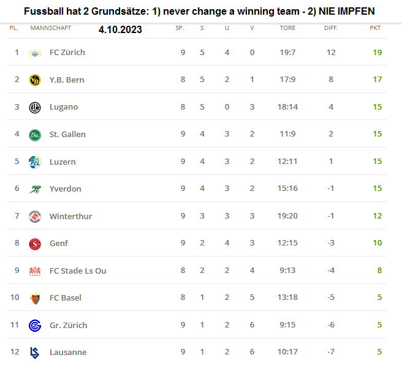Select the FC Basel team name

point(65,298)
